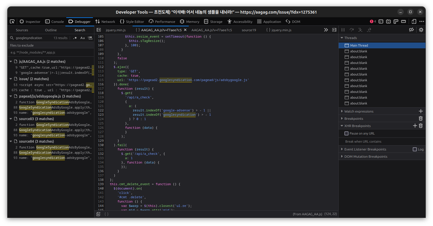Pause JavaScript execution with the pause icon
Viewport: 433px width, 226px height.
tap(343, 30)
